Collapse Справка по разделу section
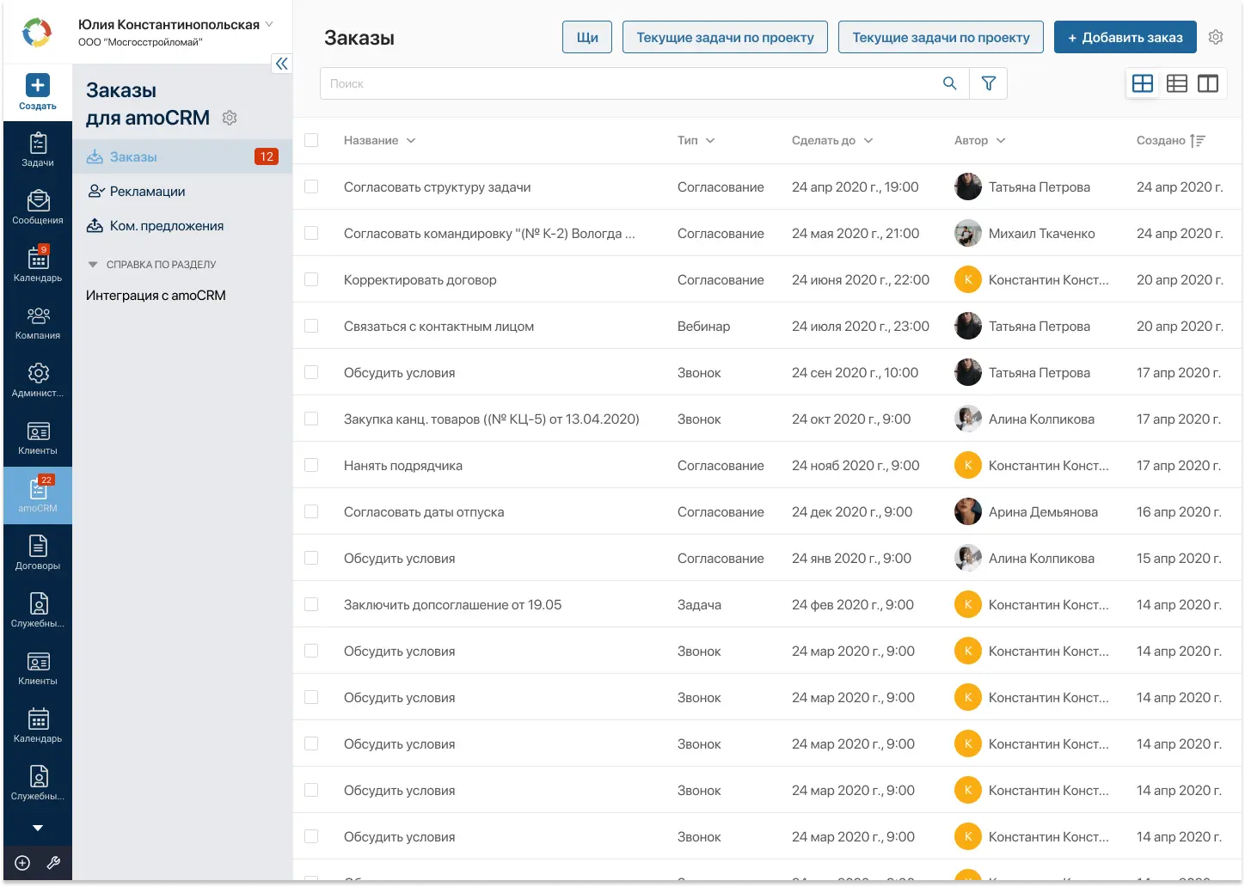The image size is (1245, 887). click(x=93, y=265)
